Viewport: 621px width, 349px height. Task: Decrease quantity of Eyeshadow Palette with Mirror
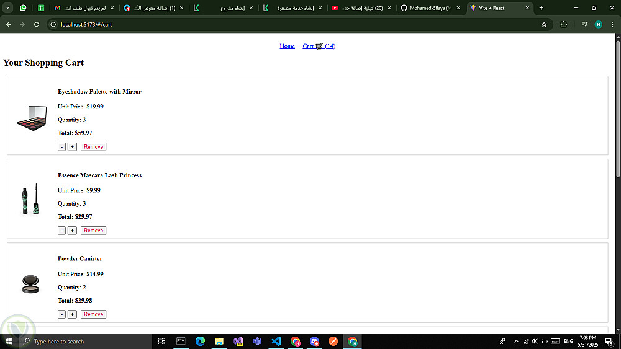click(61, 147)
